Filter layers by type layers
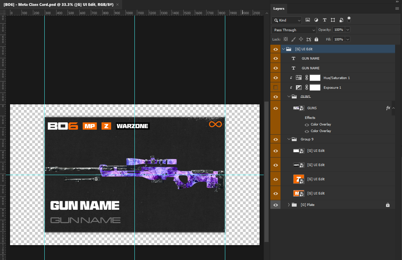Screen dimensions: 402x260 325,20
